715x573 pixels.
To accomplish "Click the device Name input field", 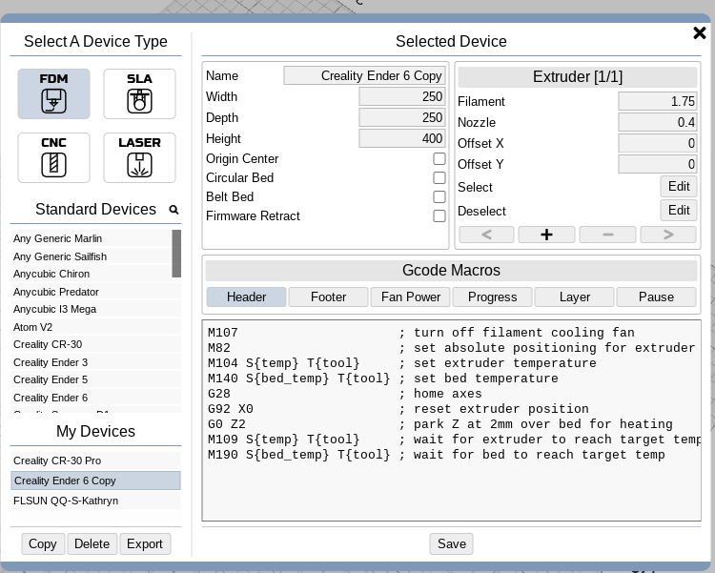I will 364,75.
